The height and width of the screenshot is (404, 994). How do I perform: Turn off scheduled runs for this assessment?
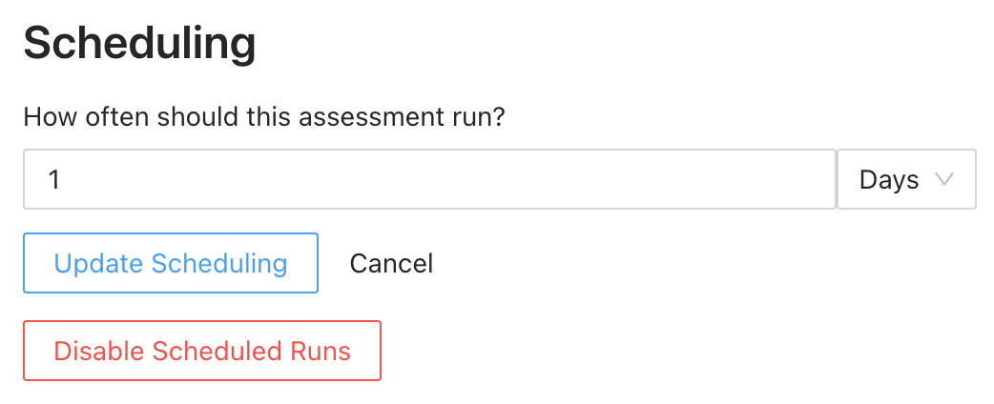pos(202,351)
